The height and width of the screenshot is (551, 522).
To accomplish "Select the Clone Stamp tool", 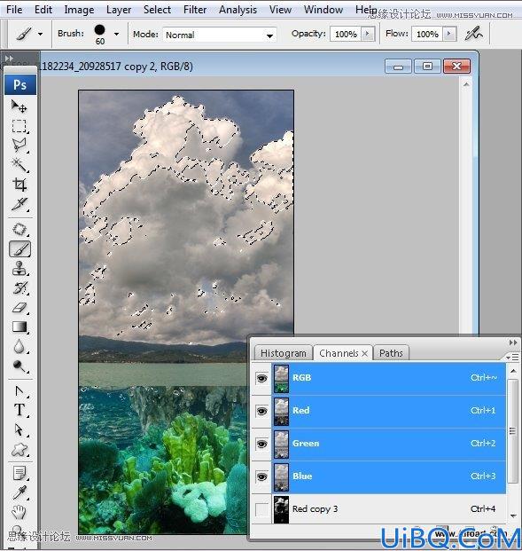I will (x=19, y=268).
